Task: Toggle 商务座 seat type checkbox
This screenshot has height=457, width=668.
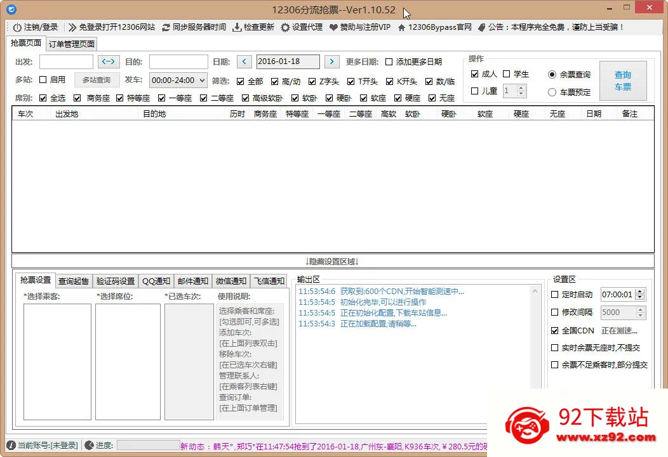Action: (x=77, y=98)
